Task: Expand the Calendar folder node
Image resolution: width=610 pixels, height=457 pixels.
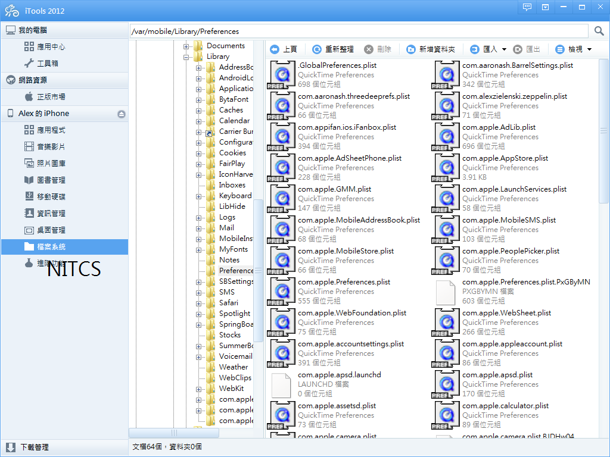Action: (x=198, y=121)
